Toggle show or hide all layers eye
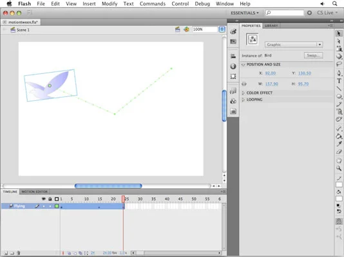344x257 pixels. 44,199
